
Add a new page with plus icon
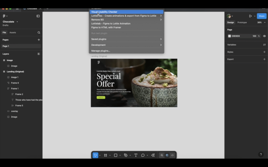click(39, 40)
